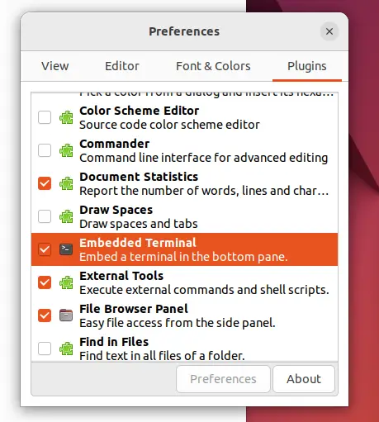Screen dimensions: 379x422
Task: Click the Embedded Terminal plugin icon
Action: click(66, 249)
